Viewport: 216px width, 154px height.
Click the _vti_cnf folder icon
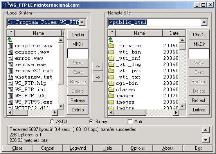pos(111,58)
